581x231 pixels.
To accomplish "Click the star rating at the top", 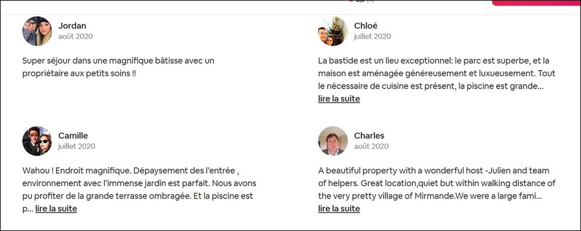I will pos(363,1).
